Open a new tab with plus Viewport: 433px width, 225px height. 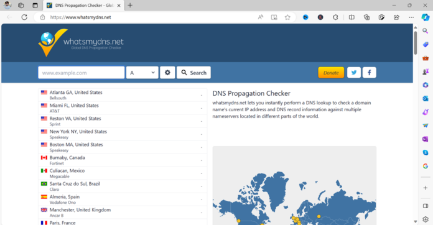130,5
